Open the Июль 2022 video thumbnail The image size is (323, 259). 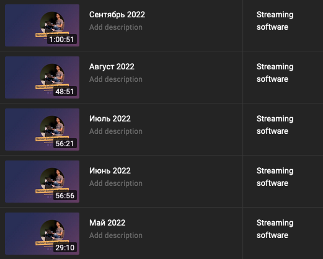42,129
